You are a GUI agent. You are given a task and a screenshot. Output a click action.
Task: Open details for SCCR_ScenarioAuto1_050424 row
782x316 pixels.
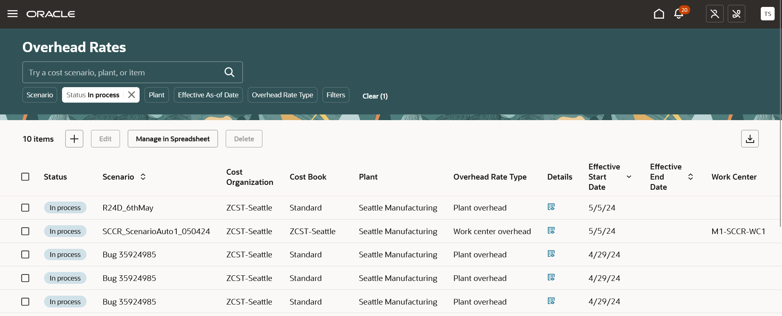(x=551, y=231)
